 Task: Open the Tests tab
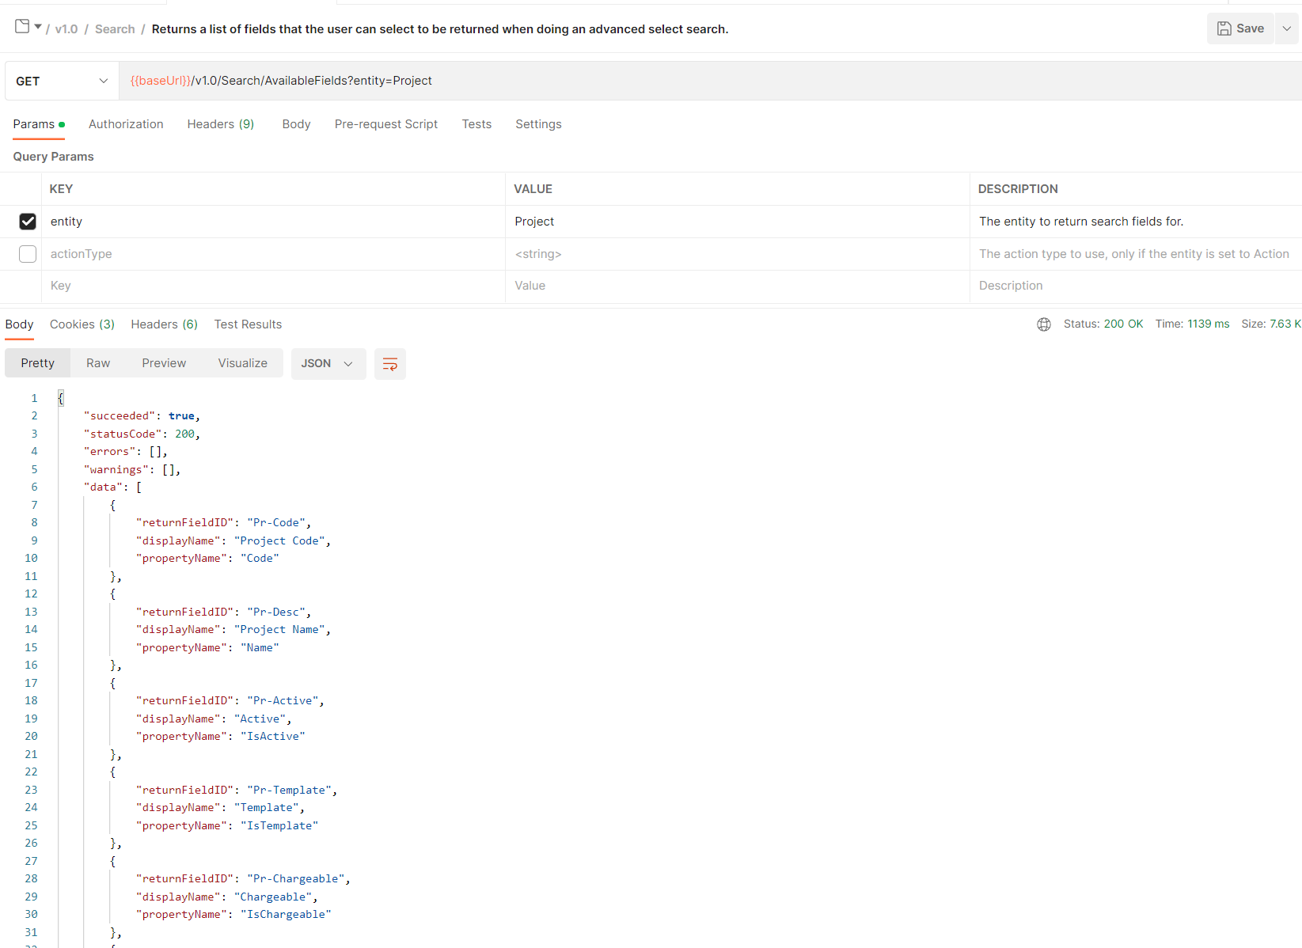pyautogui.click(x=476, y=124)
